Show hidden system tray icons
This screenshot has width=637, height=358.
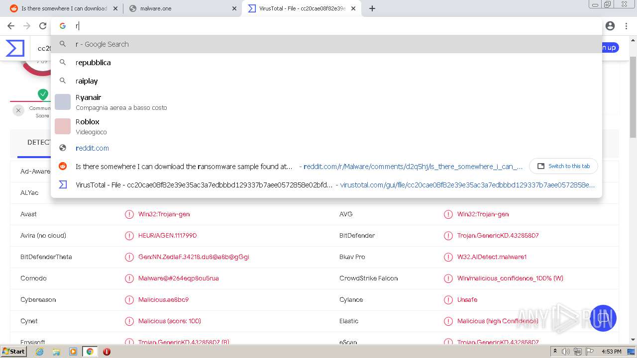(x=555, y=352)
